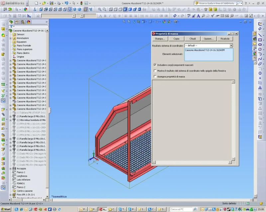The width and height of the screenshot is (266, 212).
Task: Click the New document icon
Action: coord(36,3)
